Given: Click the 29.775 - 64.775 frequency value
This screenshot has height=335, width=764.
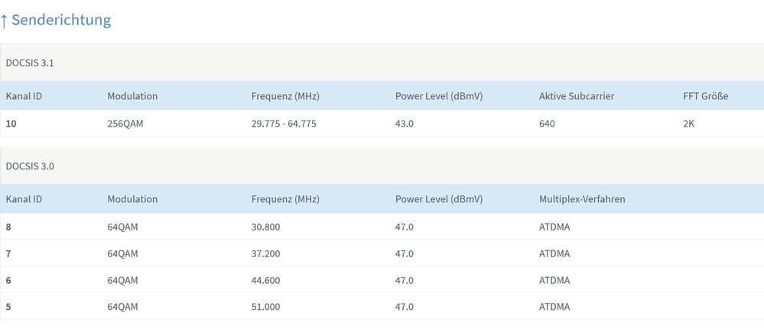Looking at the screenshot, I should tap(284, 124).
